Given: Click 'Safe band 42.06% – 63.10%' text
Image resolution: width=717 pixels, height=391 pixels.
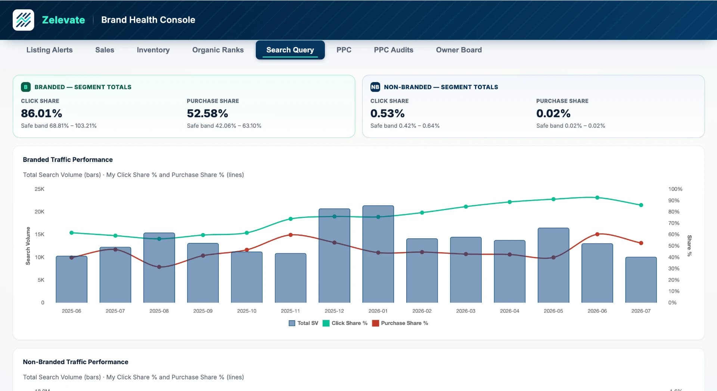Looking at the screenshot, I should coord(224,126).
